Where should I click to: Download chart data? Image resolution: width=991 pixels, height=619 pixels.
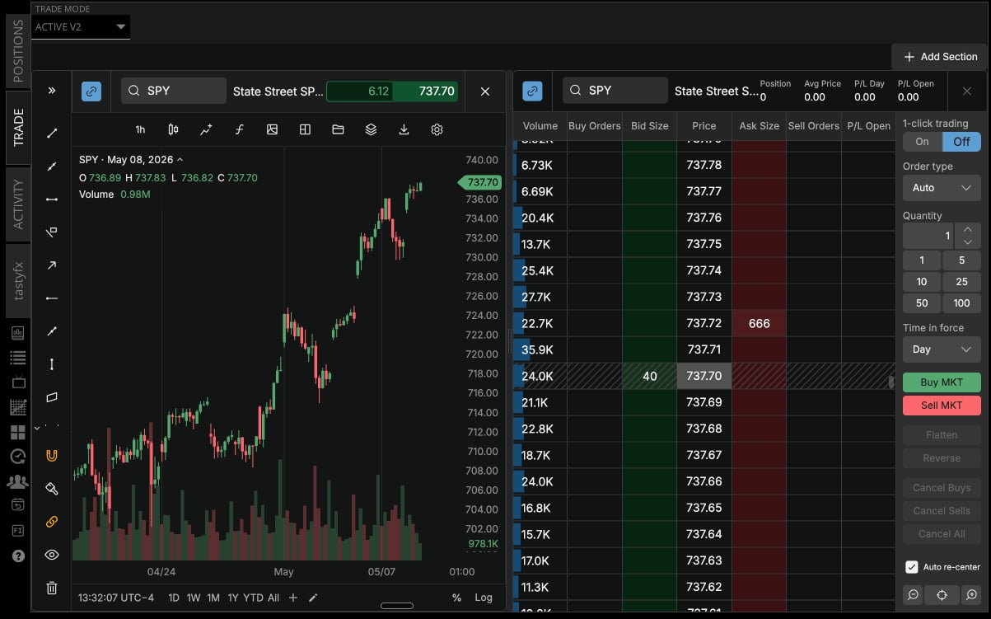[404, 129]
